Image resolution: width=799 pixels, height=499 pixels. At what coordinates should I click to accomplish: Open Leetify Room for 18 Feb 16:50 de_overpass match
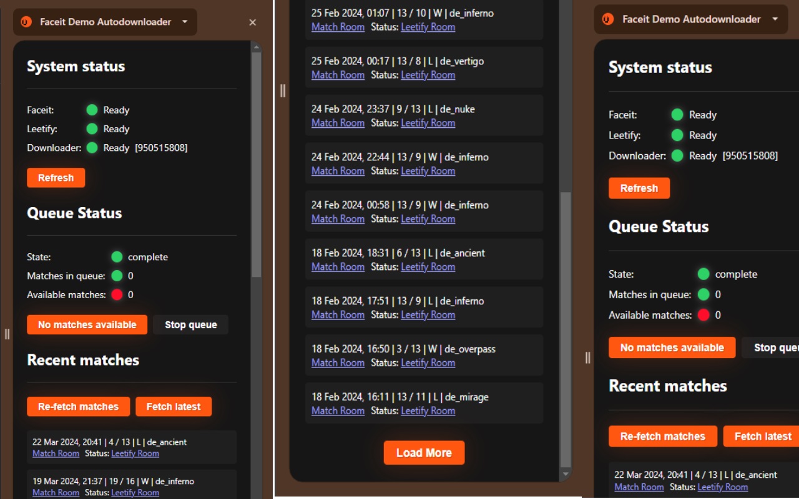[x=428, y=363]
